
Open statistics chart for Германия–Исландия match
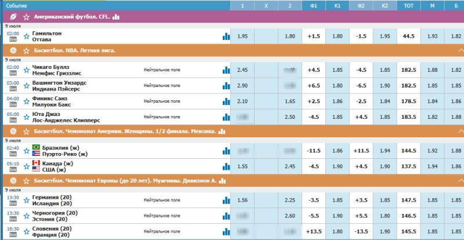226,200
